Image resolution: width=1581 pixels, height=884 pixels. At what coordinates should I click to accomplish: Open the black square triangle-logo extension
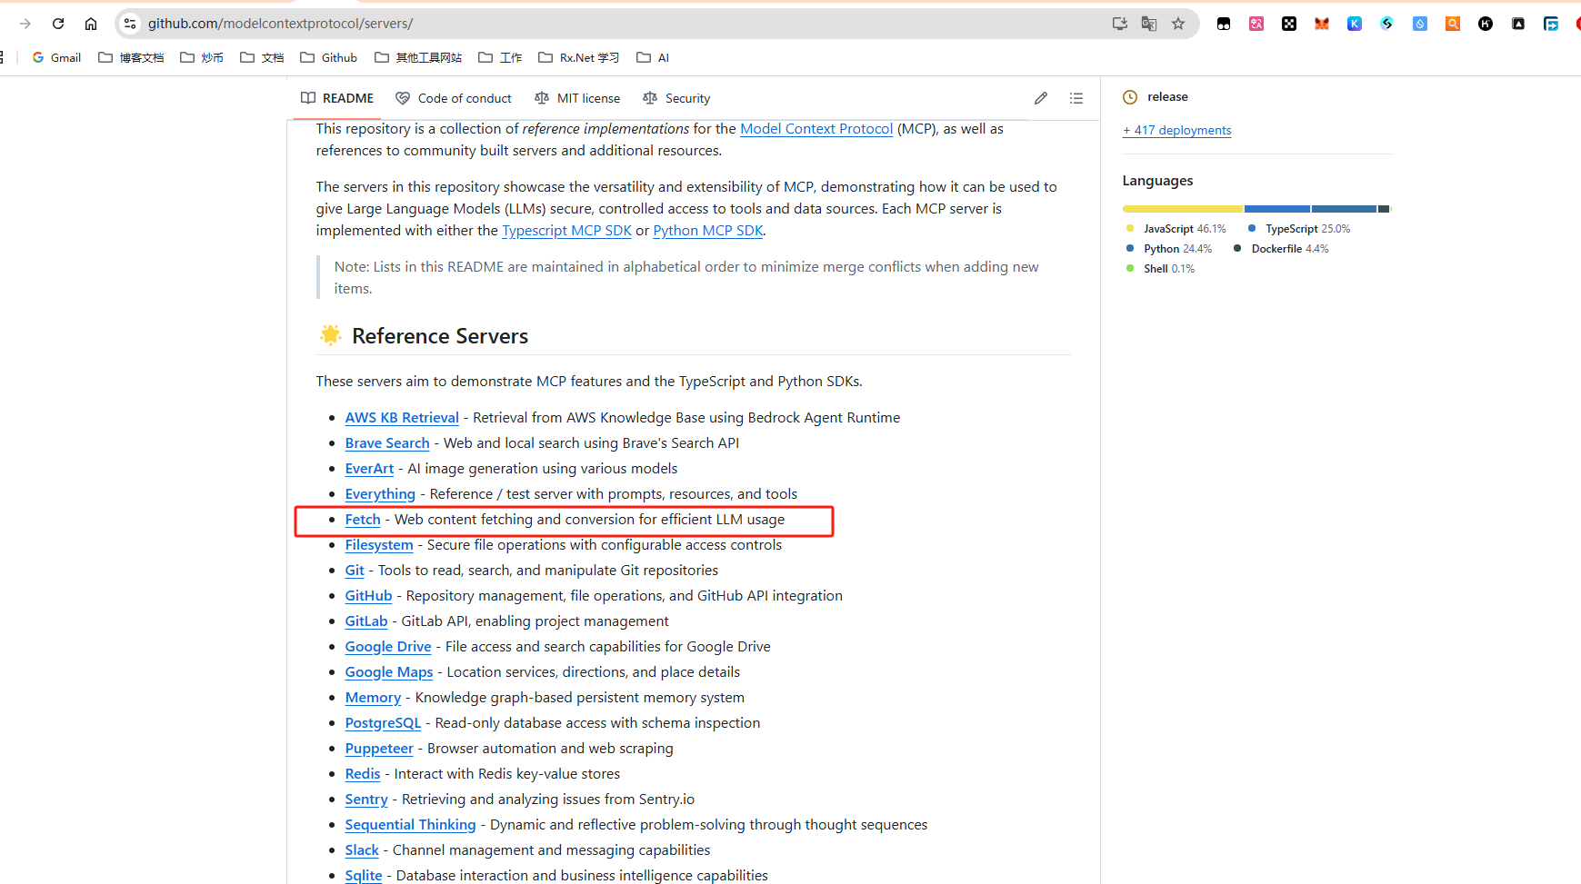click(x=1518, y=24)
